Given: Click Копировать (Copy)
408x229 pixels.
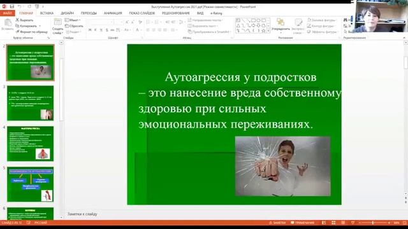Looking at the screenshot, I should coord(26,26).
